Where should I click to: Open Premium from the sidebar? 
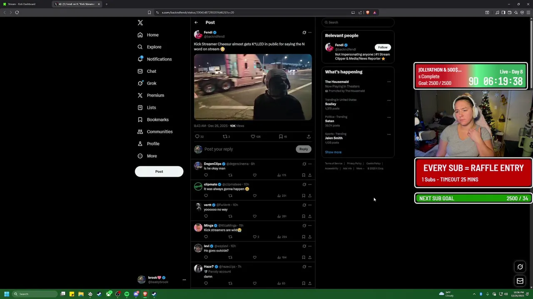[x=151, y=95]
